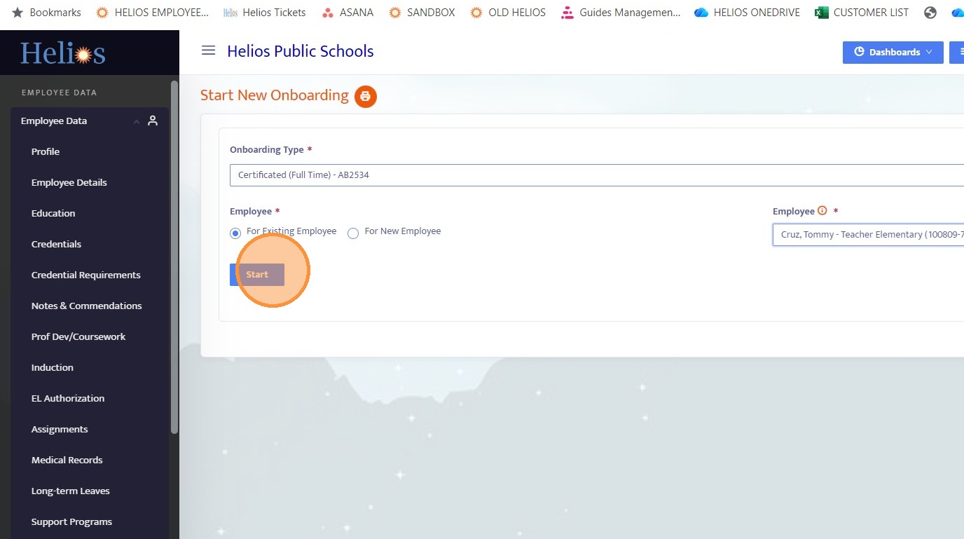
Task: Open the OLD HELIOS bookmark
Action: point(508,12)
